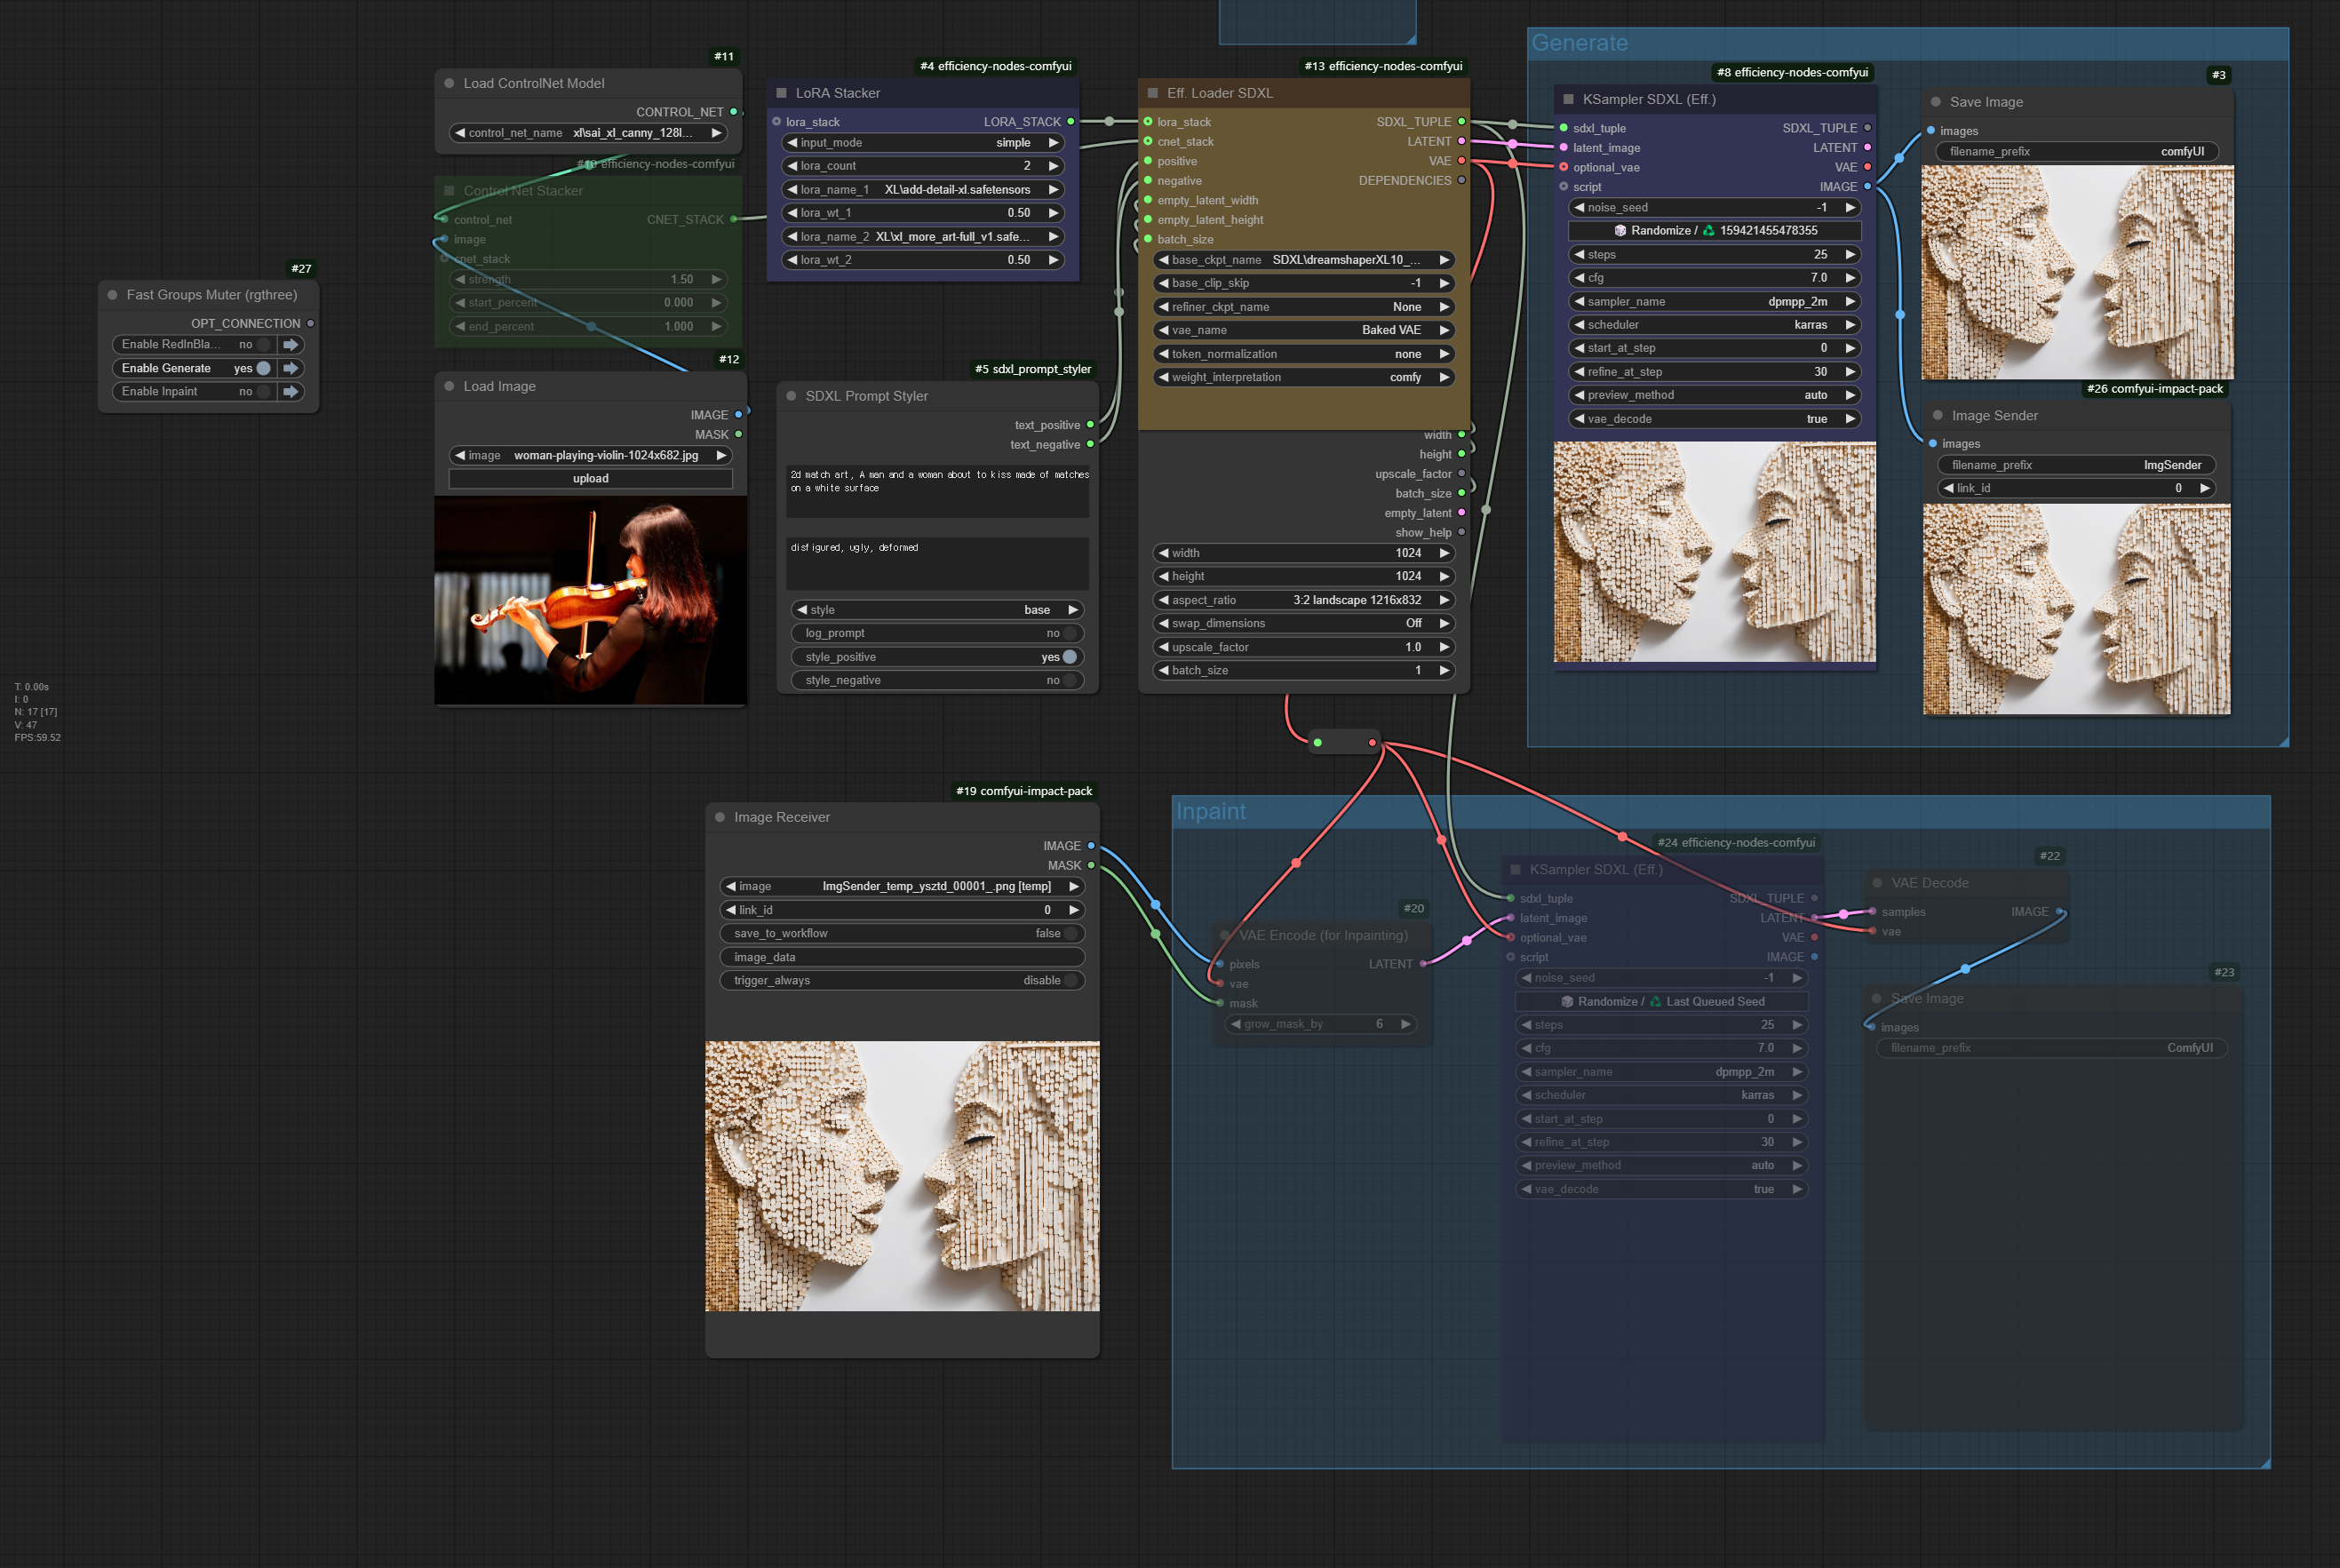Click the Save Image node collapse dot in Generate
2340x1568 pixels.
[x=1936, y=102]
